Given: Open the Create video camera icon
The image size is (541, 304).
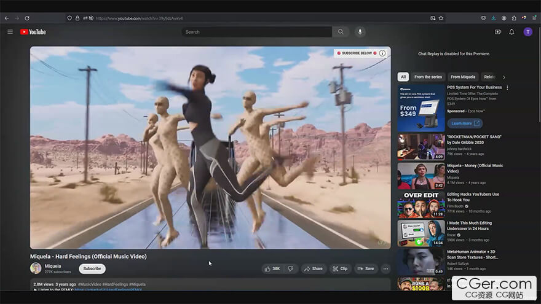Looking at the screenshot, I should click(498, 32).
